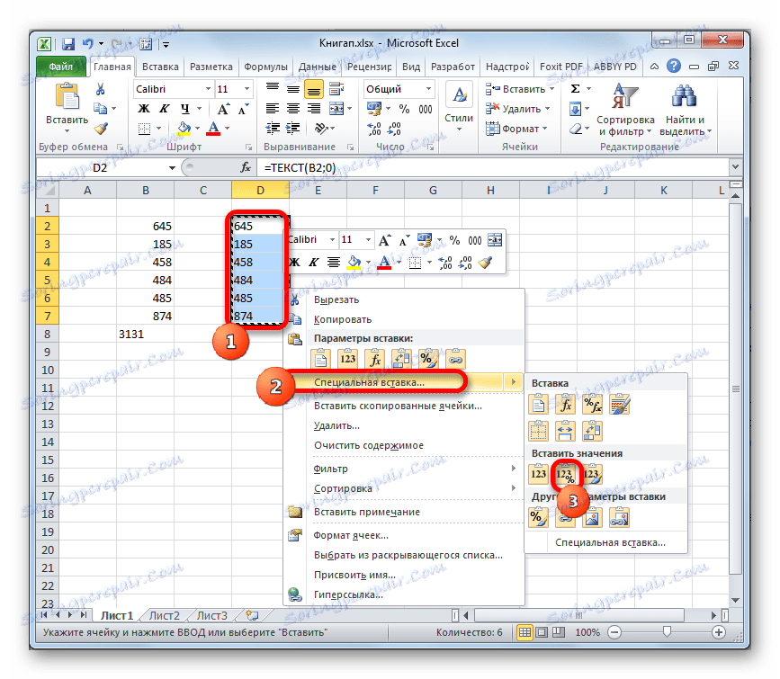Screen dimensions: 780x679
Task: Click the zoom in plus button
Action: pyautogui.click(x=718, y=632)
